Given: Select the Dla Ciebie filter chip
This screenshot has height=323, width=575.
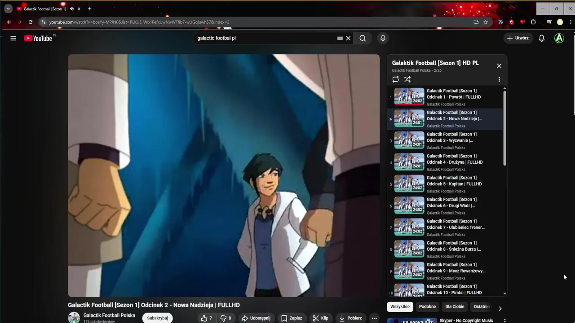Looking at the screenshot, I should click(x=455, y=307).
